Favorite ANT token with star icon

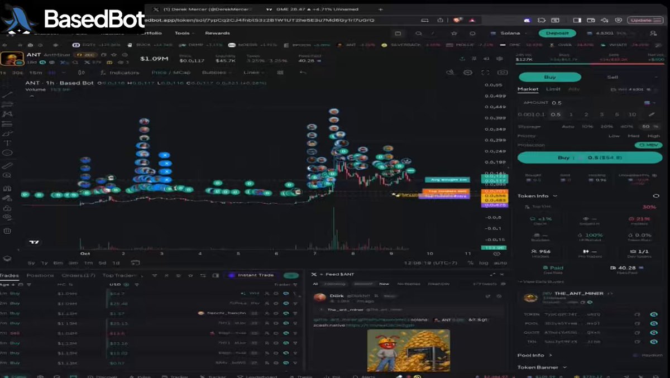pos(113,55)
